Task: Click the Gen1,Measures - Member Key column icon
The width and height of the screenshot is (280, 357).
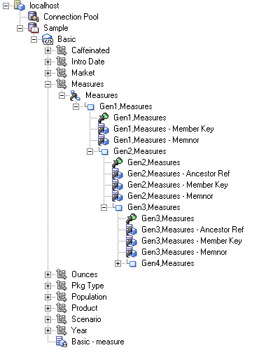Action: [104, 129]
